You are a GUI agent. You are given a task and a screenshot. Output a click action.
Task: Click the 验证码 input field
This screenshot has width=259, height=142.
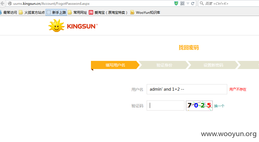click(165, 106)
